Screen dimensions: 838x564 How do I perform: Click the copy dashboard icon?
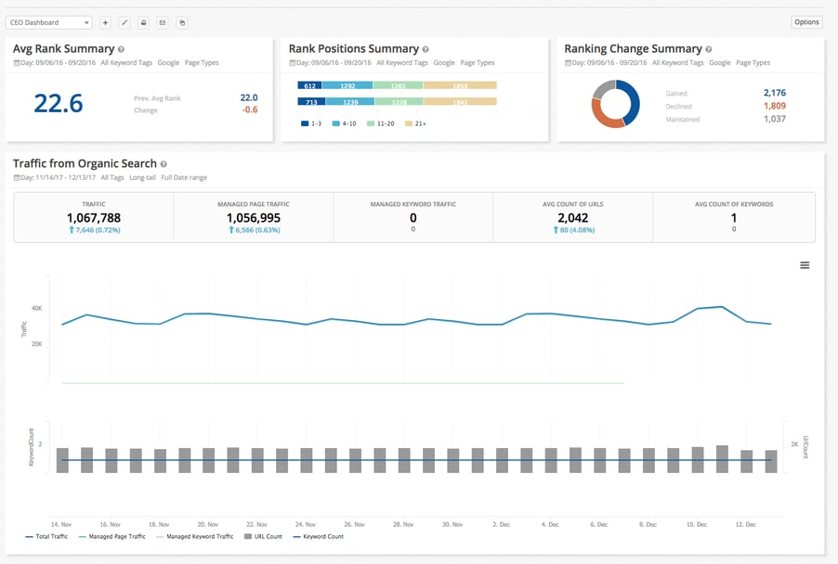coord(182,22)
